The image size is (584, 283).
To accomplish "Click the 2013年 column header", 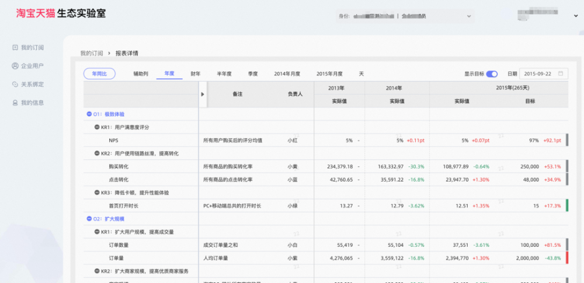I will (x=336, y=88).
